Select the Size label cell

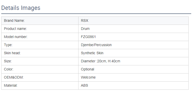pyautogui.click(x=40, y=61)
